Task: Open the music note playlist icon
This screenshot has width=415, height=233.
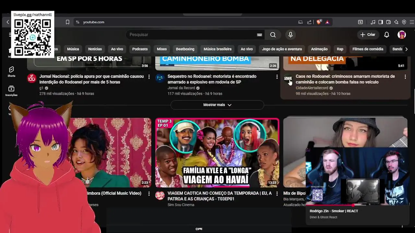Action: click(x=373, y=22)
